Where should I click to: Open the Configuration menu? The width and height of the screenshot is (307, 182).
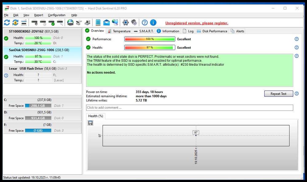pos(56,15)
